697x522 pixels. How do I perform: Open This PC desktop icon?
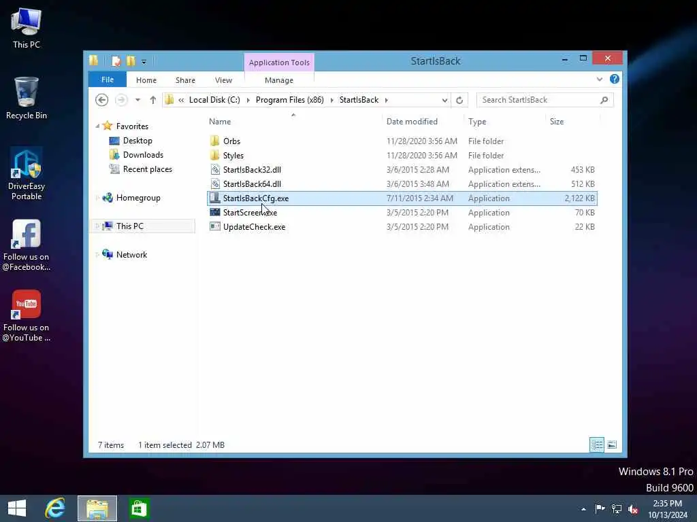click(27, 28)
